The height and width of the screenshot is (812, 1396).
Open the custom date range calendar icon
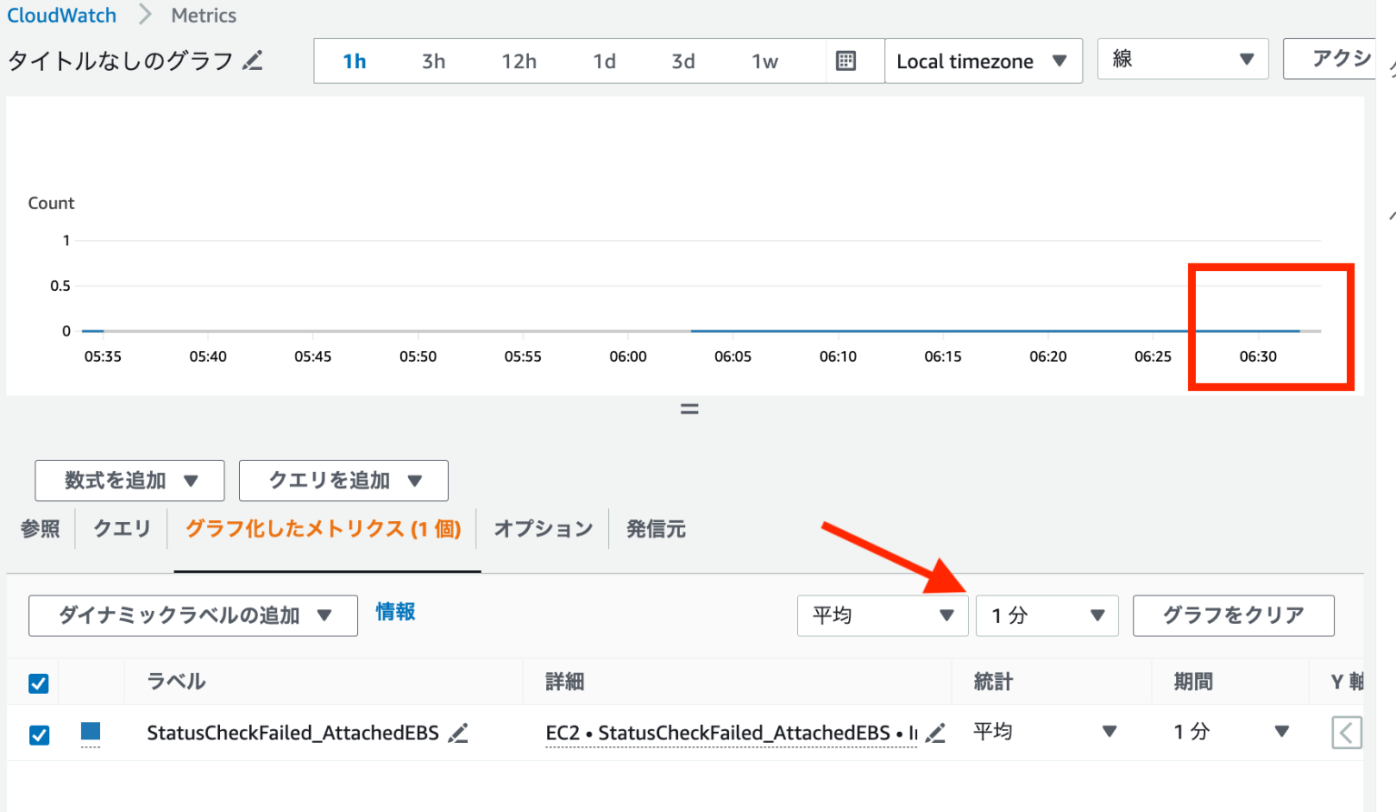845,60
